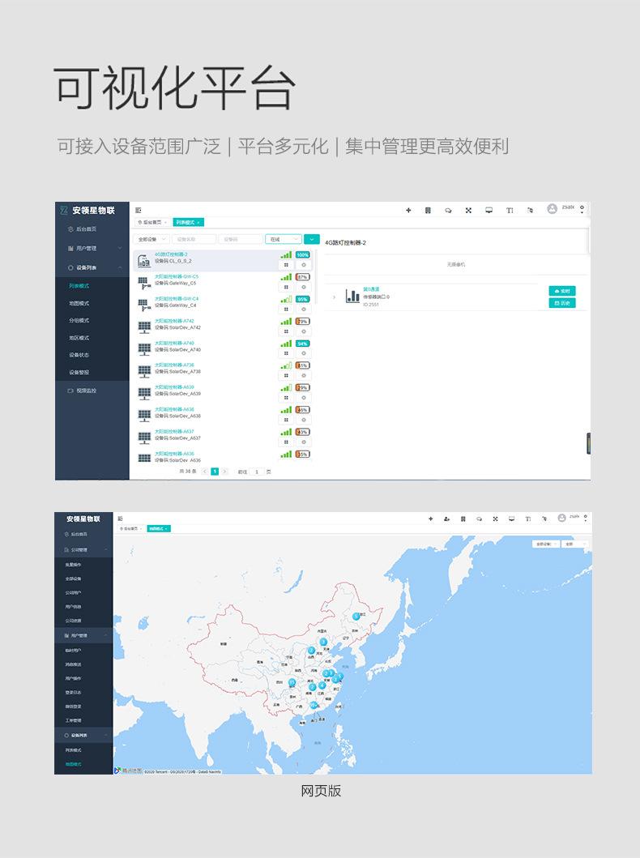Open the chat messages icon in the list-view window toolbar
Image resolution: width=640 pixels, height=858 pixels.
coord(448,211)
